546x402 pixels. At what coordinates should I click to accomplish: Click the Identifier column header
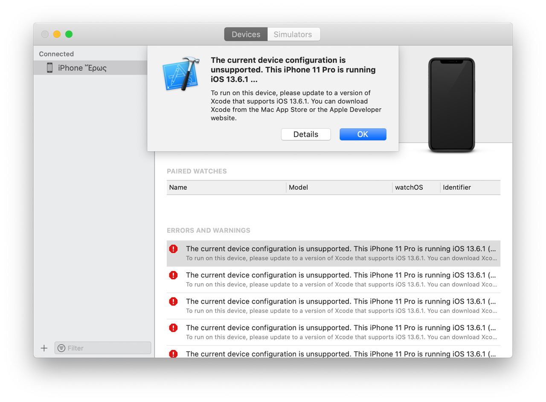coord(470,187)
